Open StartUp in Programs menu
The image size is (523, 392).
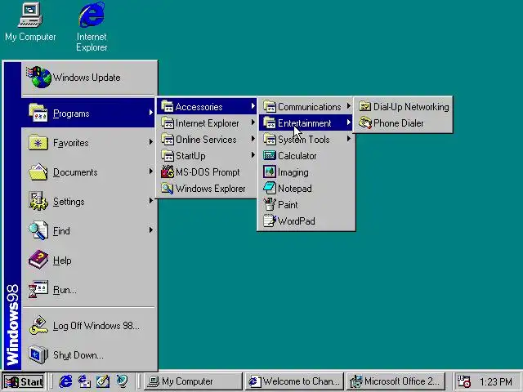[207, 156]
